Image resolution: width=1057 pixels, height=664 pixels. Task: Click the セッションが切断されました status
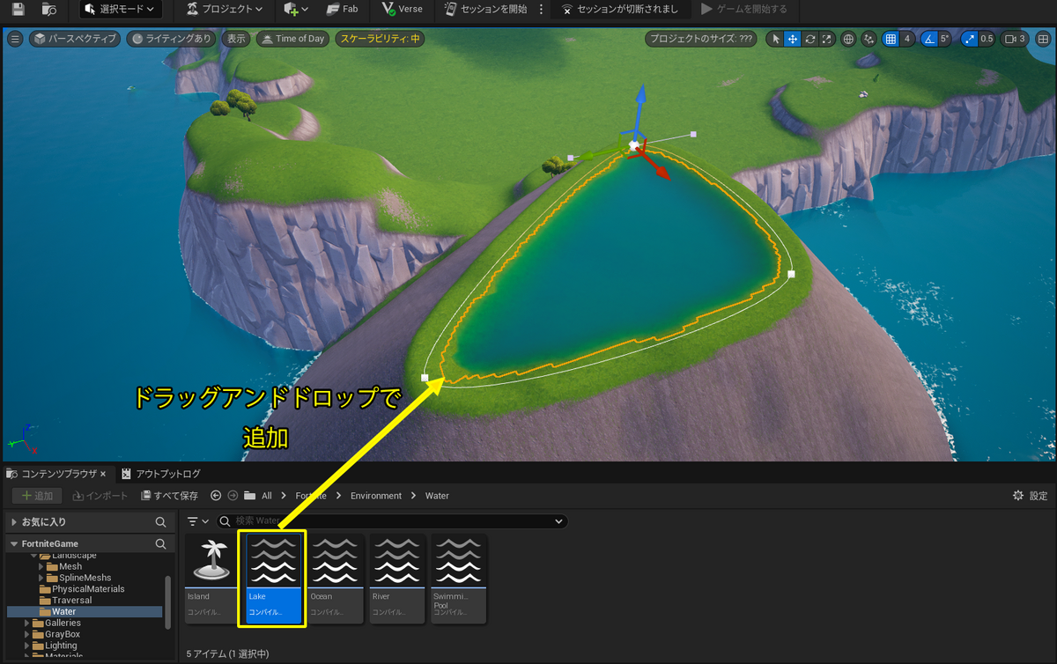click(x=620, y=9)
